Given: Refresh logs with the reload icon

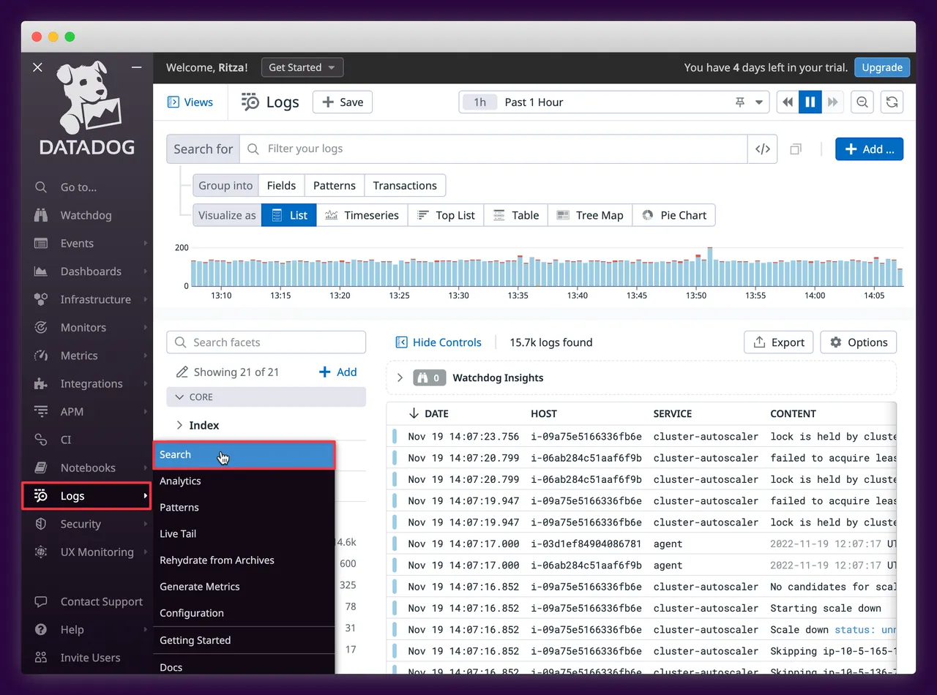Looking at the screenshot, I should pyautogui.click(x=892, y=102).
